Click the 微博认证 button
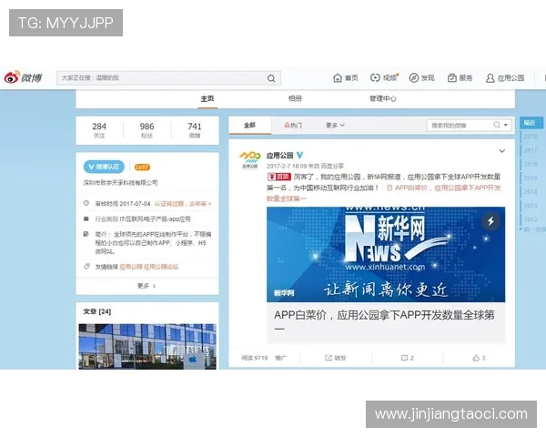This screenshot has width=546, height=437. click(x=104, y=167)
